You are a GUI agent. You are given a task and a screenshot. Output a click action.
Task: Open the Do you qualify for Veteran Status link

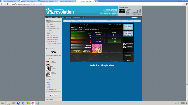coord(53,92)
